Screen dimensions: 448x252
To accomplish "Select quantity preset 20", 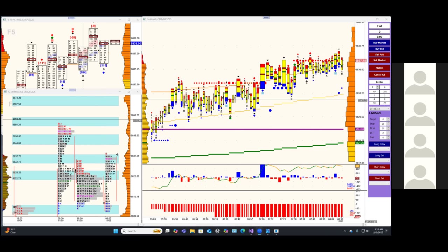I will point(385,103).
